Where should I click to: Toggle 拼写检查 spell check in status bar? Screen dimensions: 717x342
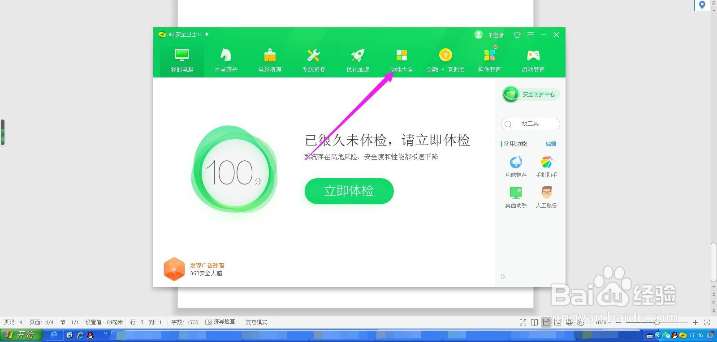click(x=220, y=322)
